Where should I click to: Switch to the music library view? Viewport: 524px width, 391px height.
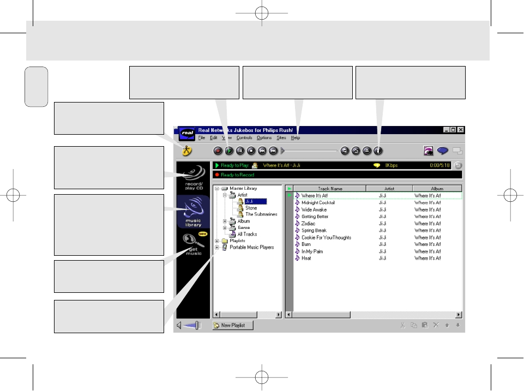pos(193,212)
